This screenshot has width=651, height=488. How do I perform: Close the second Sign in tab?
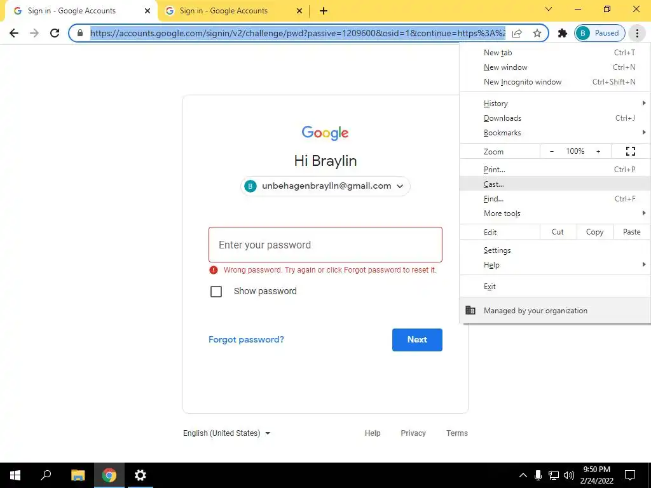[x=299, y=11]
